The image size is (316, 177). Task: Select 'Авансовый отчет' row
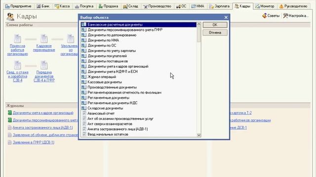139,113
